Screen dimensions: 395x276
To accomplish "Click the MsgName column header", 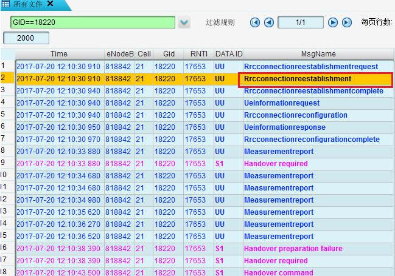I will coord(318,54).
